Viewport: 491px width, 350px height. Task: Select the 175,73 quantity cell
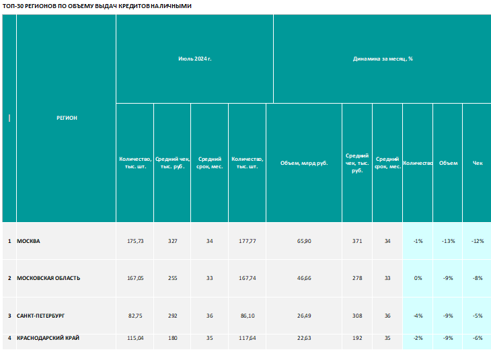click(x=135, y=241)
